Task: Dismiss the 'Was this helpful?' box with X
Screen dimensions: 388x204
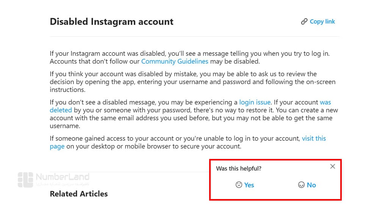Action: [x=333, y=167]
